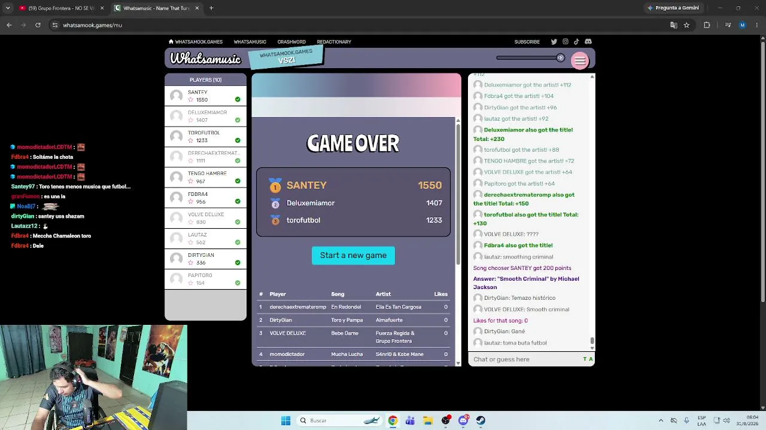Click the gold first-place medal beside SANTEY
The width and height of the screenshot is (766, 430).
[275, 185]
